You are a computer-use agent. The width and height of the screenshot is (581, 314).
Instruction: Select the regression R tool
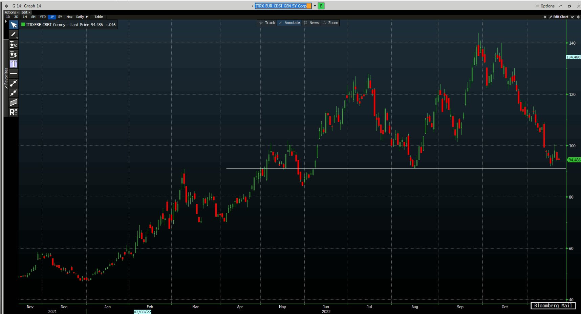pos(14,112)
